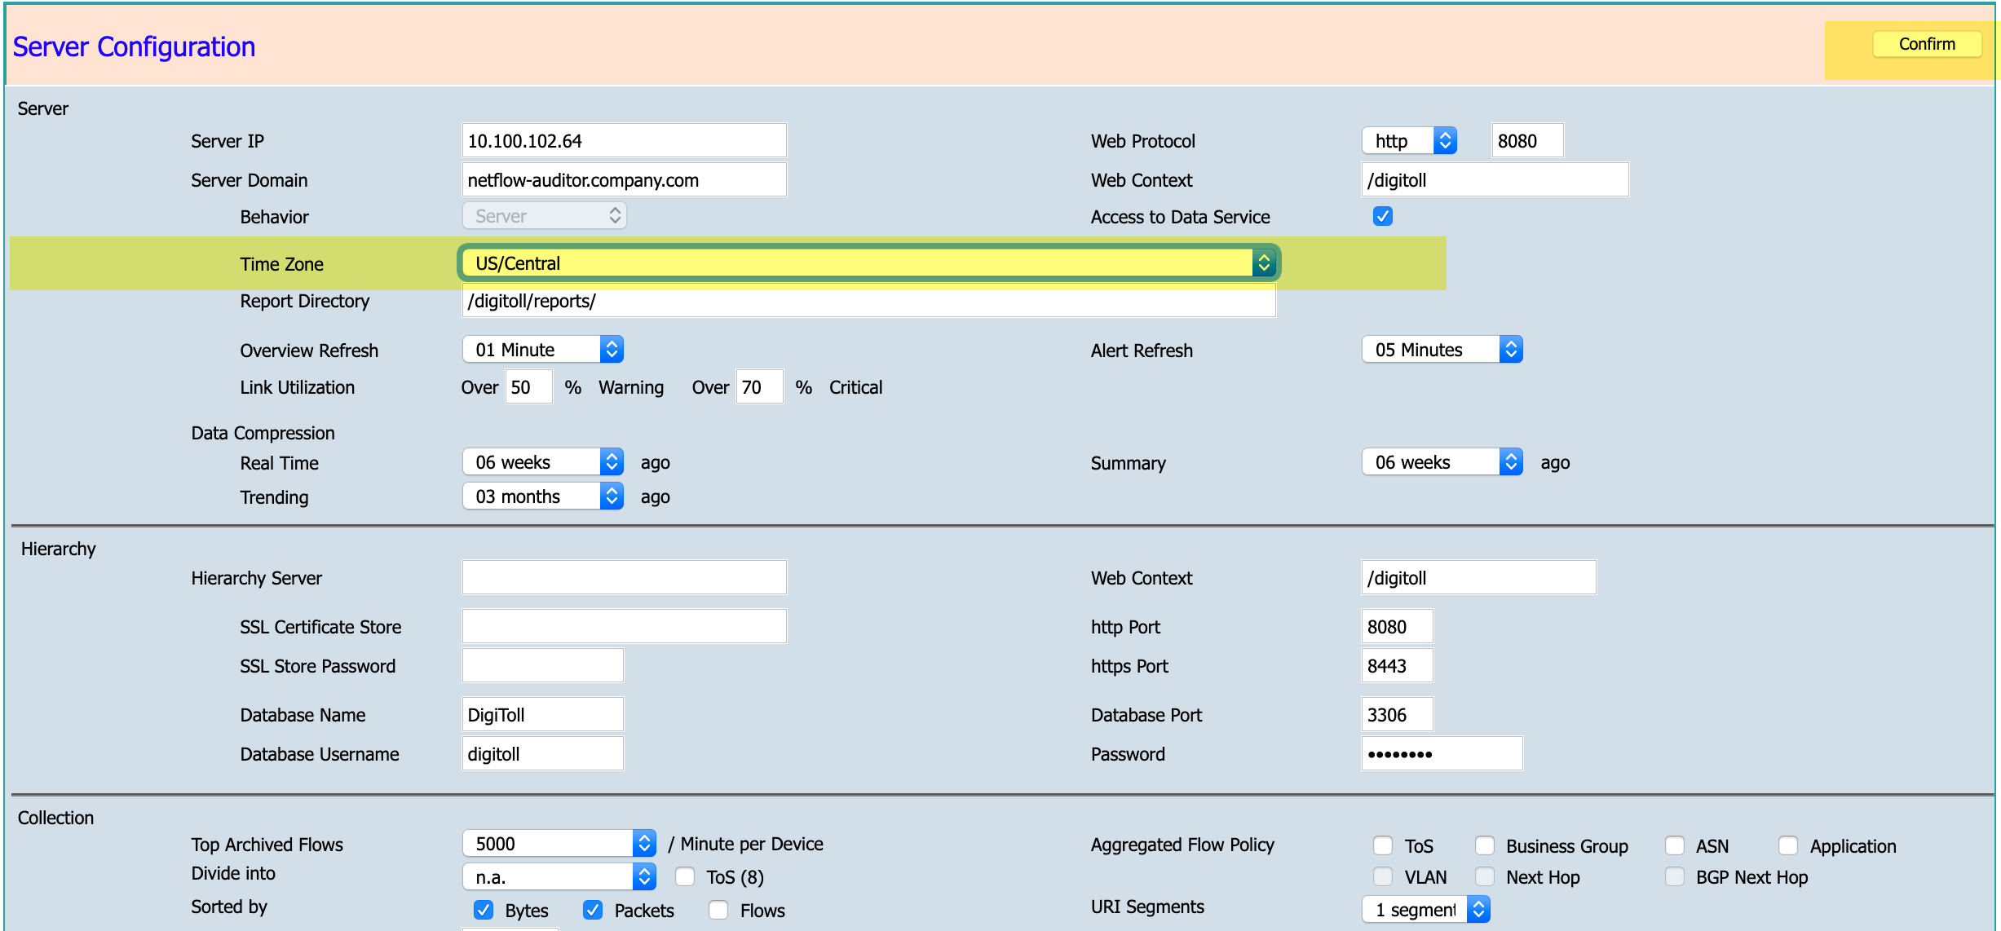Edit the Server IP field

click(624, 140)
